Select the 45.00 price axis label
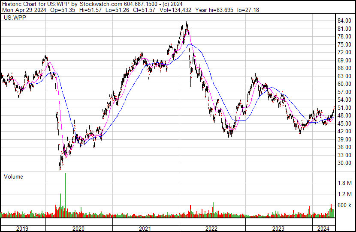 pyautogui.click(x=344, y=123)
